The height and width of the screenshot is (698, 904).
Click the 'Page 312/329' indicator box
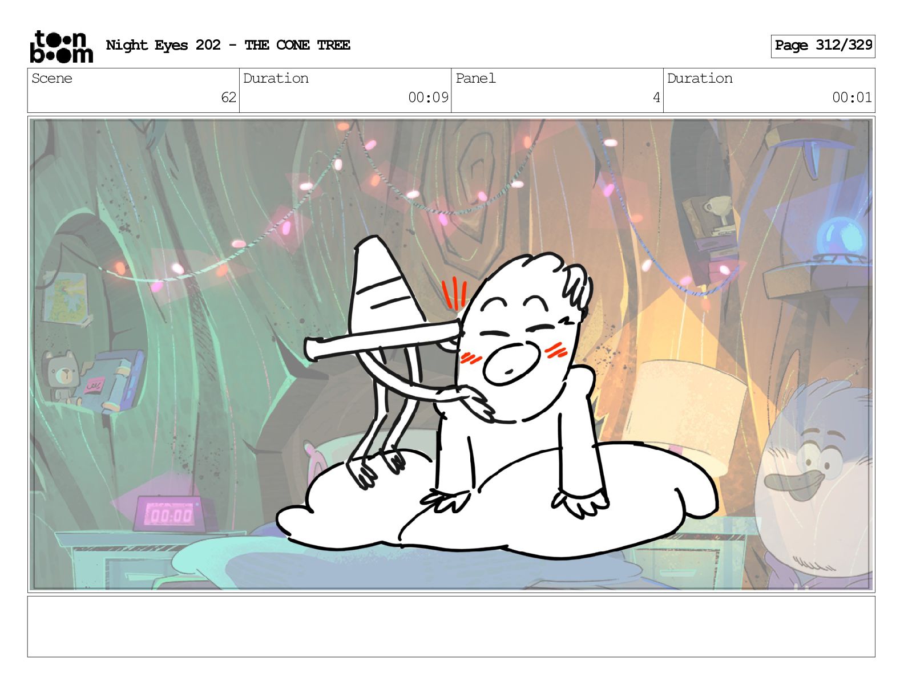click(823, 46)
